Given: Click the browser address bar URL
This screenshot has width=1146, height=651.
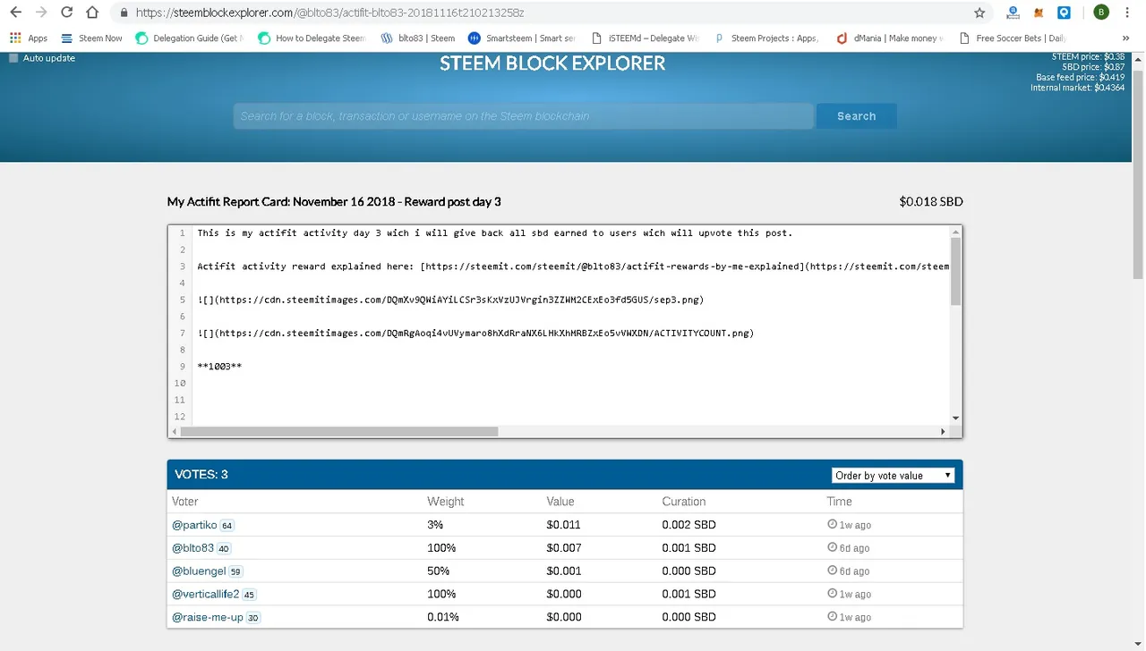Looking at the screenshot, I should coord(329,13).
